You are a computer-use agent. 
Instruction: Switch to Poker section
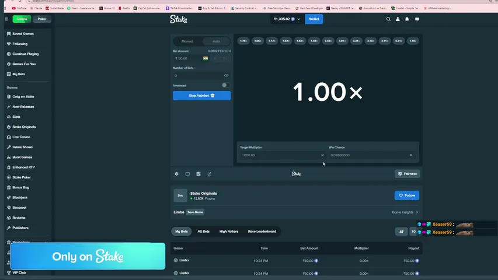click(42, 19)
